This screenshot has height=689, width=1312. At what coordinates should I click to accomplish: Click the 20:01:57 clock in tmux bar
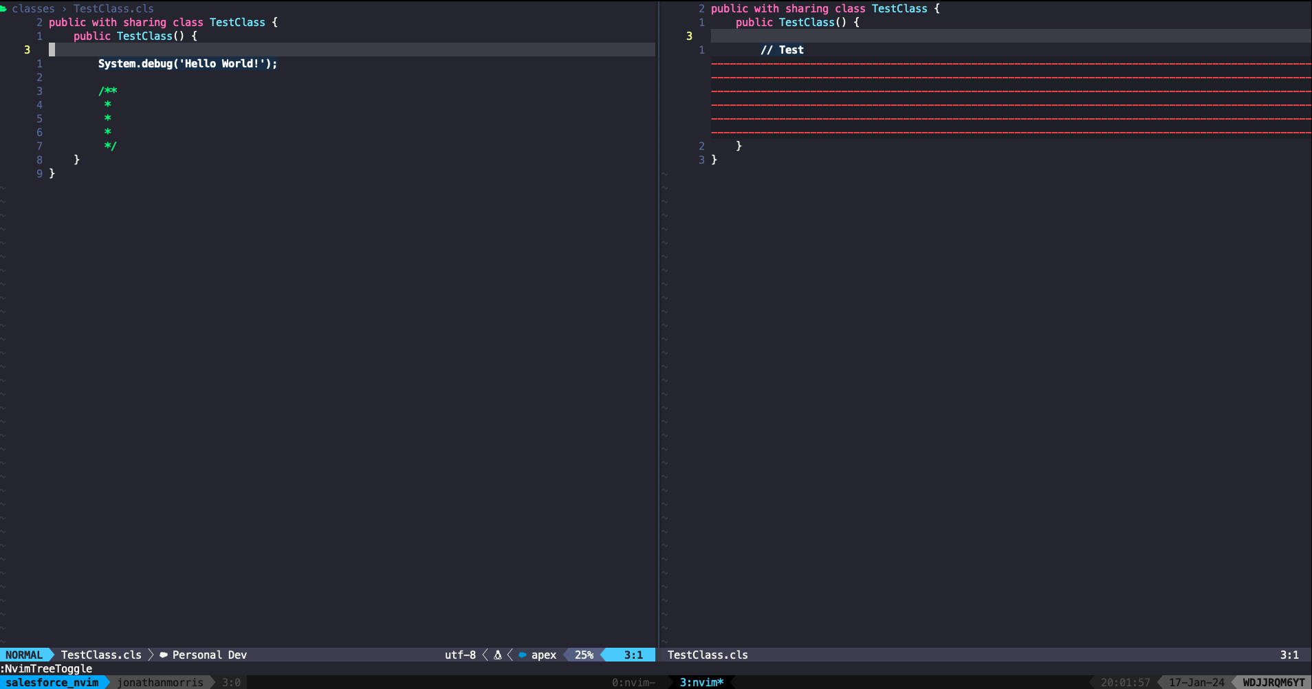[x=1125, y=682]
